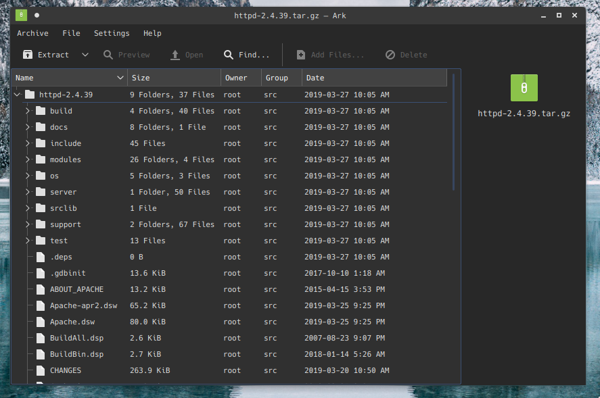Click the 263.9 KiB size cell

coord(149,370)
